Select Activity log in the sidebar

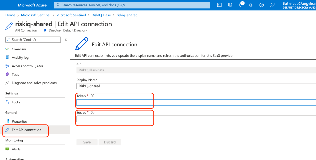click(x=20, y=58)
